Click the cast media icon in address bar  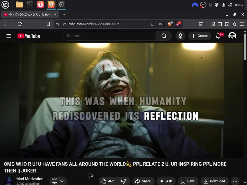[x=153, y=24]
